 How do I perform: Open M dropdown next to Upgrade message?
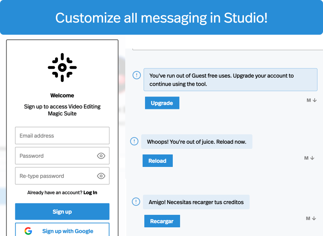coord(312,100)
